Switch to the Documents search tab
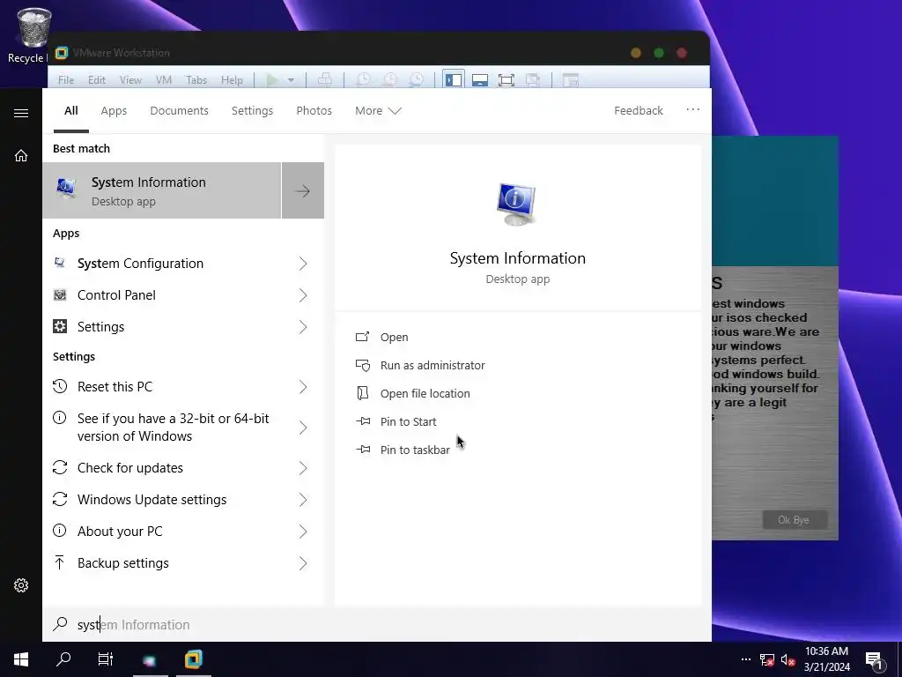902x677 pixels. 179,110
